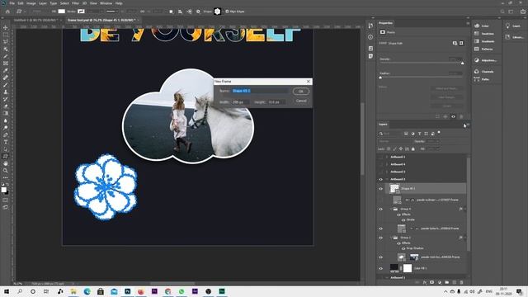The image size is (528, 297).
Task: Click Create new group folder icon
Action: pyautogui.click(x=447, y=282)
